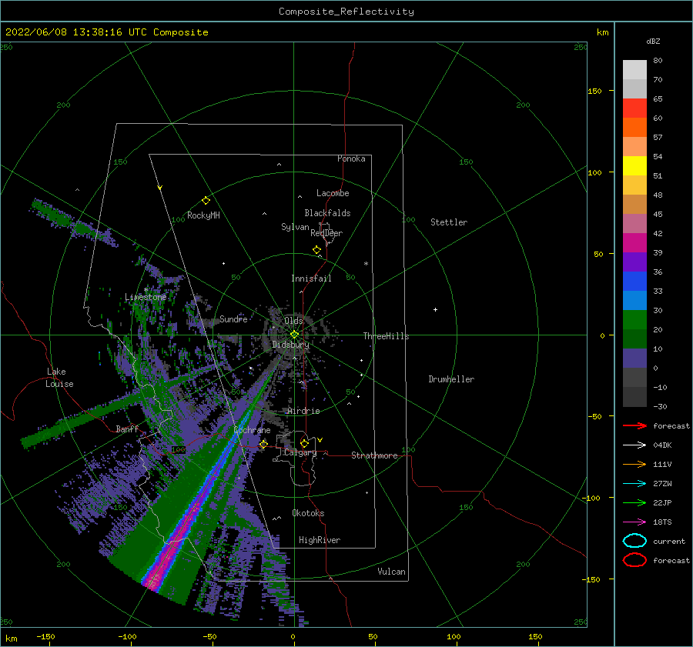Click the Vulcan city label
Viewport: 693px width, 647px height.
point(391,572)
